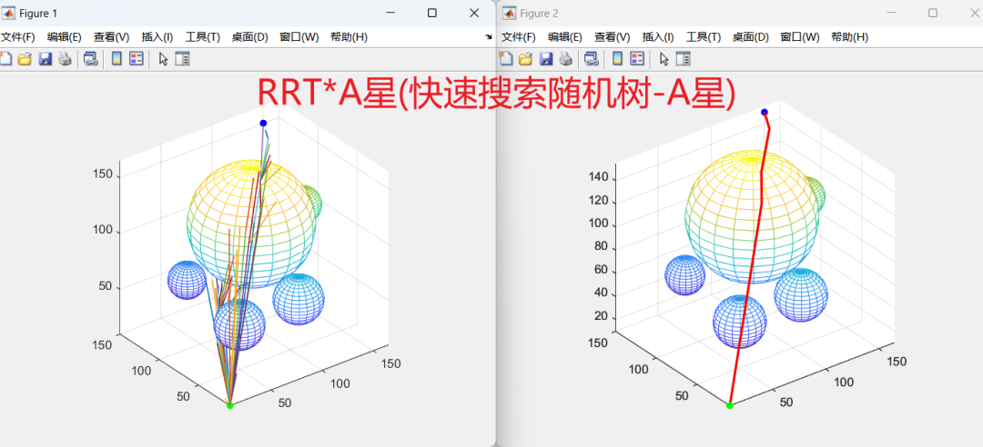Click blue goal point in Figure 2 plot
This screenshot has width=983, height=447.
pyautogui.click(x=765, y=112)
